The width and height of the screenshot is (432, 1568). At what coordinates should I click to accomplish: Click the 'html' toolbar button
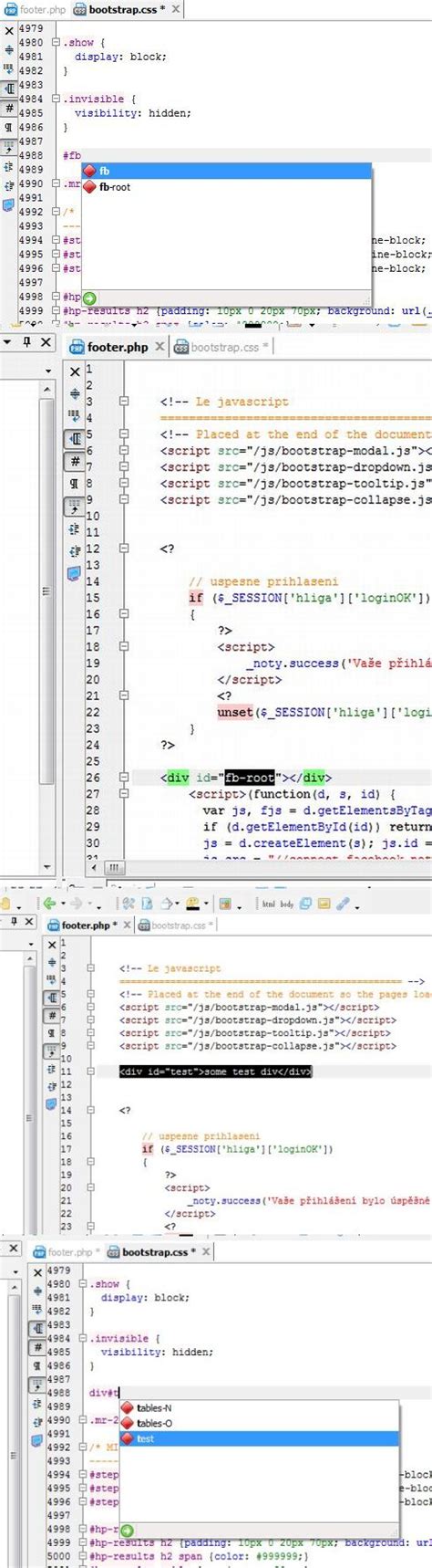[269, 904]
